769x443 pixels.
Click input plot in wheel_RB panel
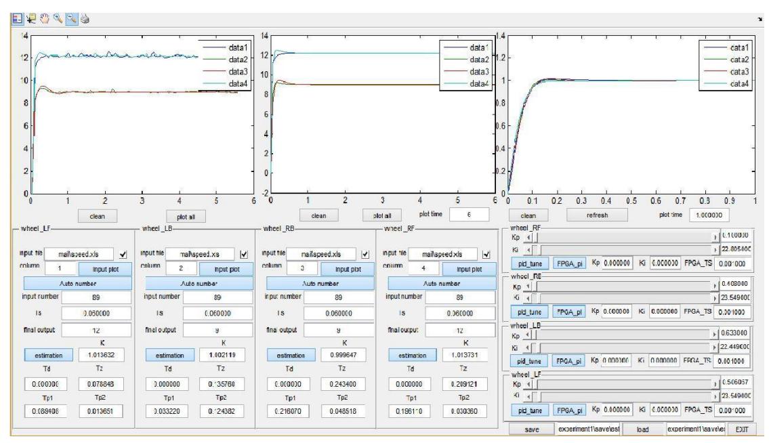[348, 269]
